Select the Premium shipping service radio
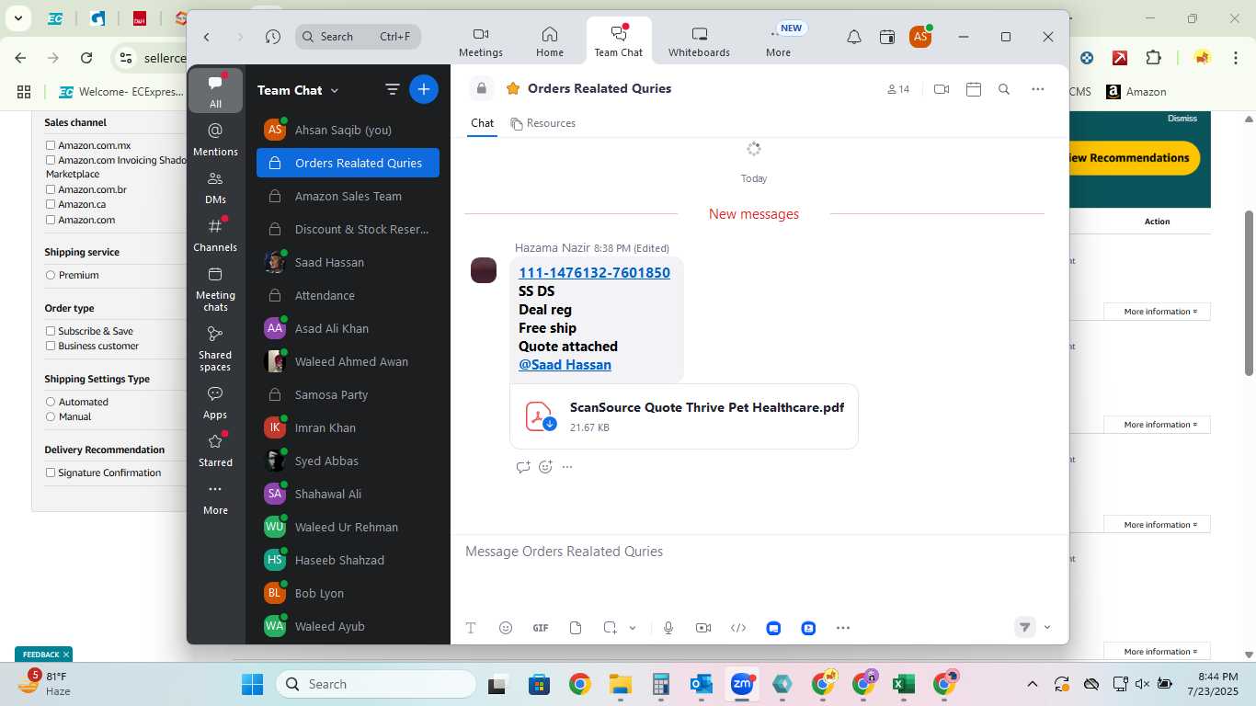 tap(51, 275)
